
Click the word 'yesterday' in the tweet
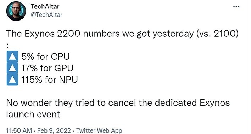(x=173, y=34)
